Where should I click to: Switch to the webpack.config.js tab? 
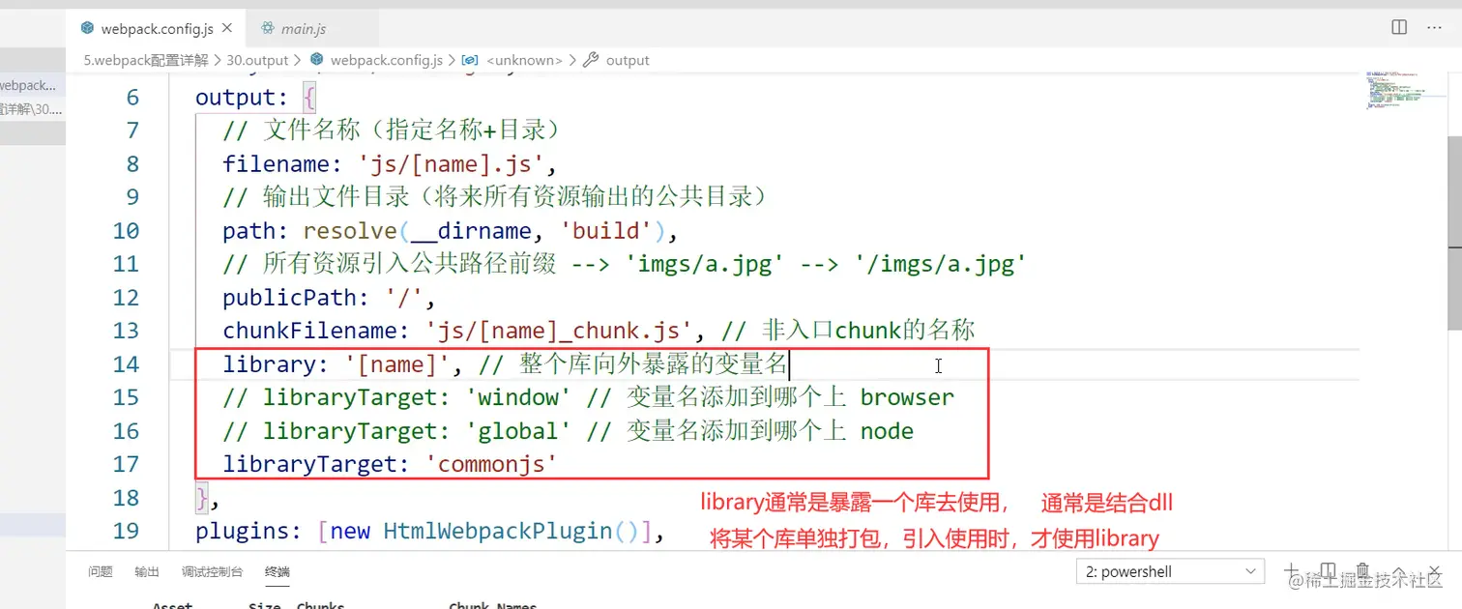(x=157, y=29)
